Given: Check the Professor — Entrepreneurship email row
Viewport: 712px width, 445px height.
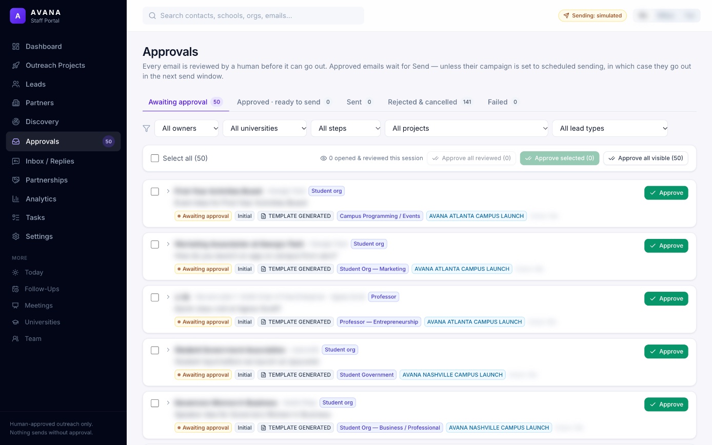Looking at the screenshot, I should [x=155, y=297].
